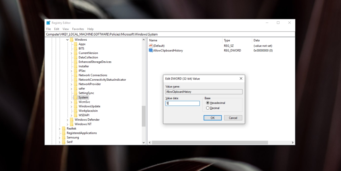Cancel the Edit DWORD dialog
Image resolution: width=341 pixels, height=171 pixels.
[233, 118]
